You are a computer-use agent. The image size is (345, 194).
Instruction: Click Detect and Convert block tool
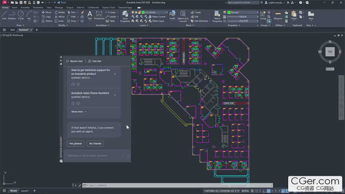click(183, 16)
